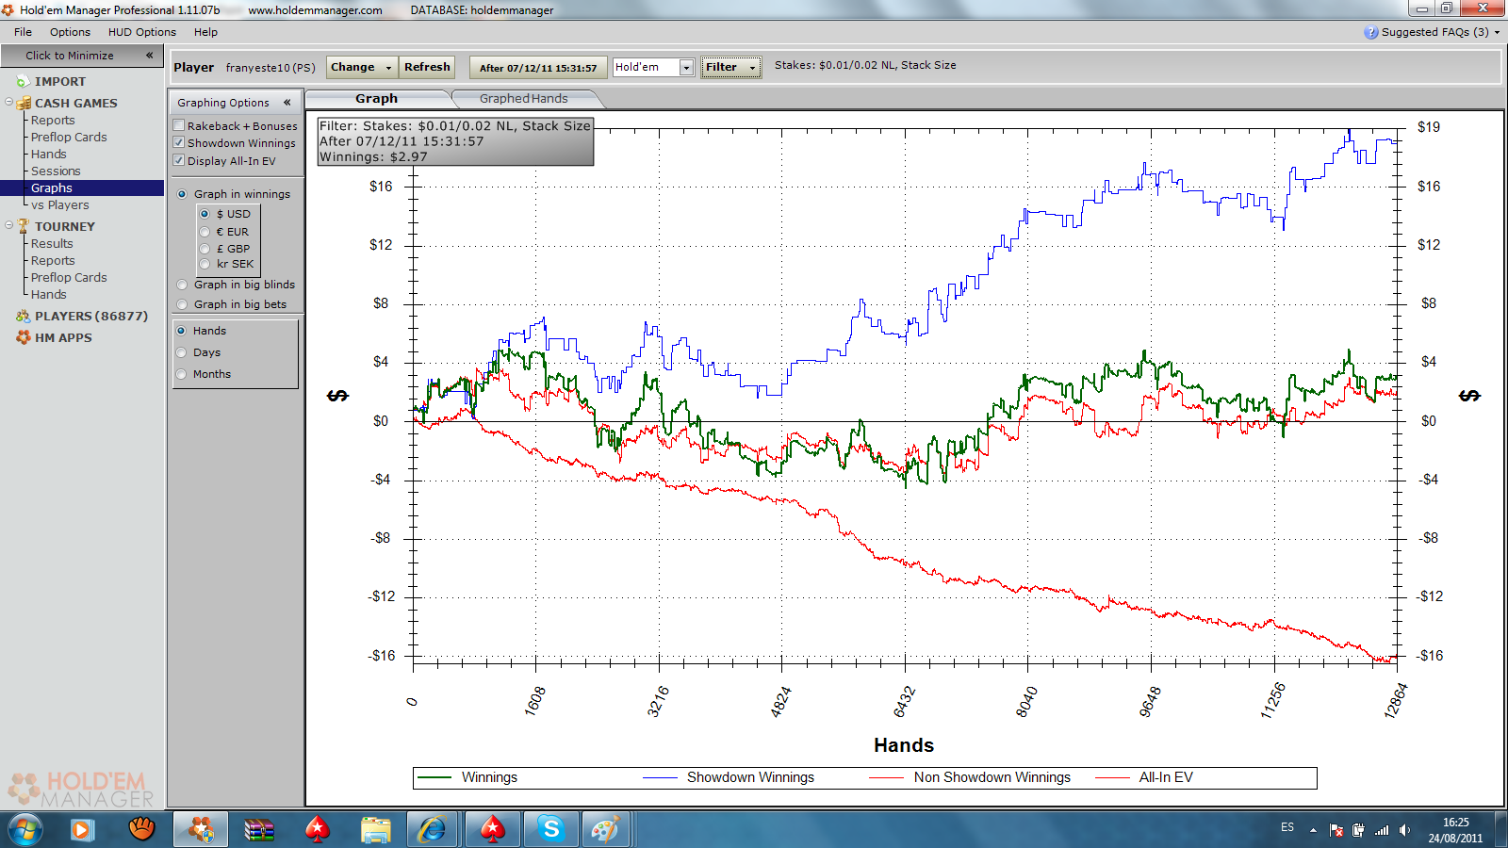
Task: Open the Options menu
Action: point(70,32)
